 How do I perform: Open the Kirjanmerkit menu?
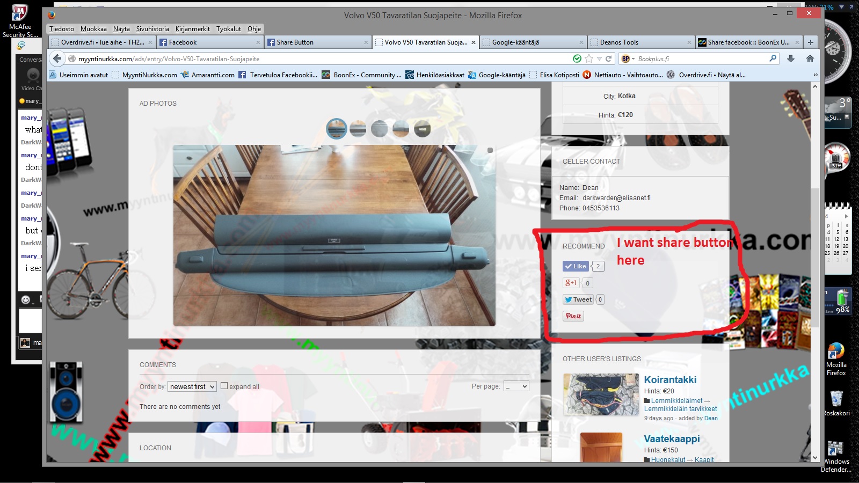coord(192,29)
